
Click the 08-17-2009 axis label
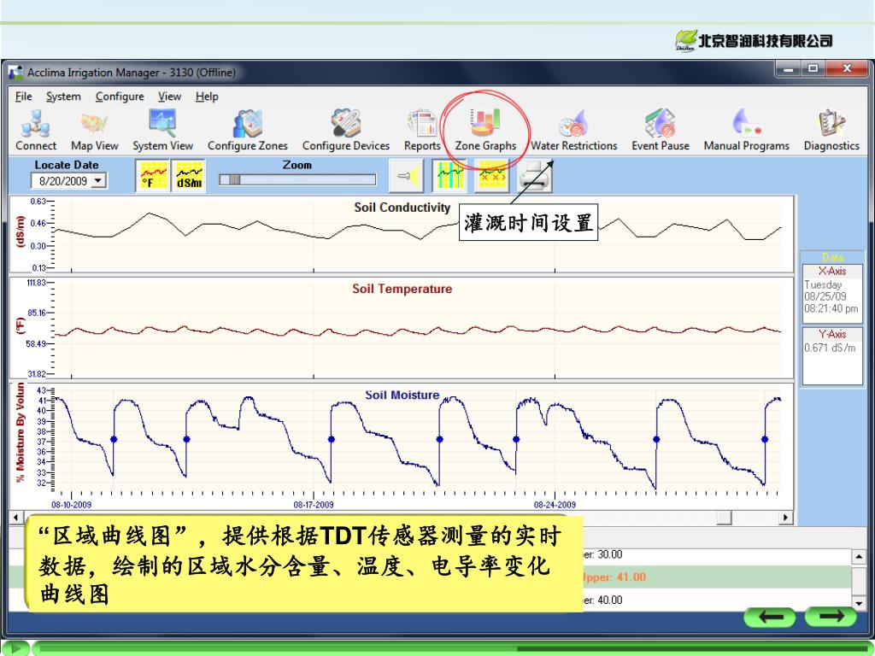pos(314,505)
